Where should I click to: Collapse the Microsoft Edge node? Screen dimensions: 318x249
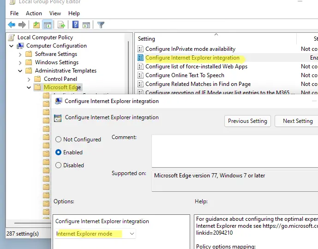(29, 87)
